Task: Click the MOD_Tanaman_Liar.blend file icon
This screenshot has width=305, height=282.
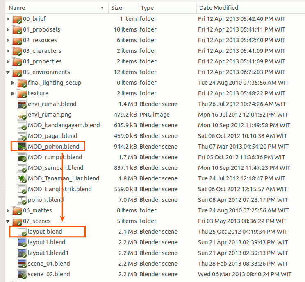Action: click(22, 179)
